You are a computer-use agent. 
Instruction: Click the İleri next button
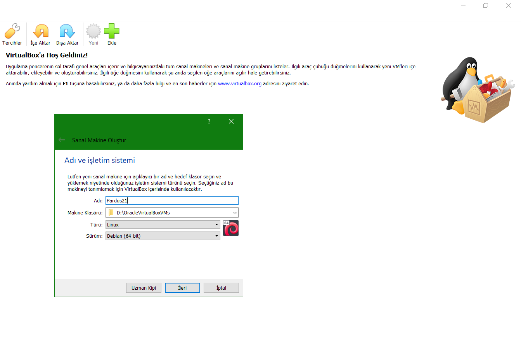pos(182,288)
